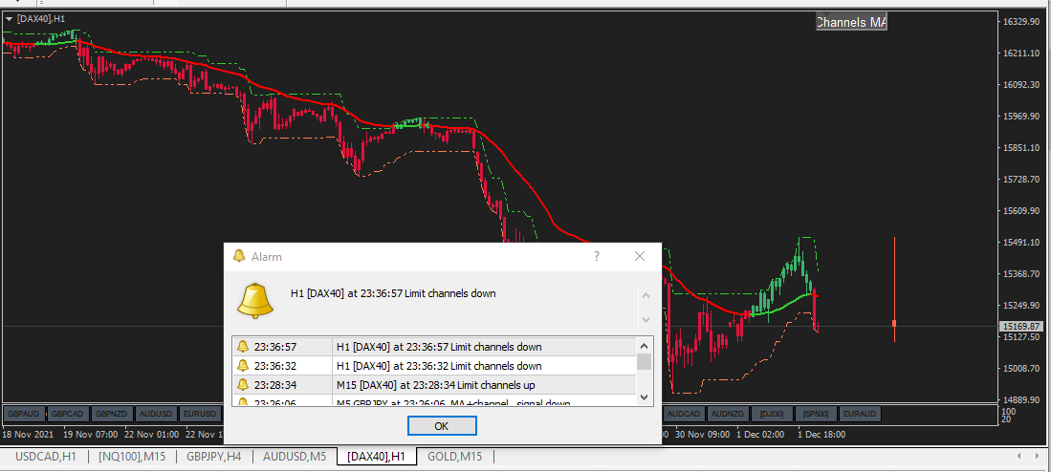Click price axis value 15969.90
The width and height of the screenshot is (1051, 472).
1020,117
